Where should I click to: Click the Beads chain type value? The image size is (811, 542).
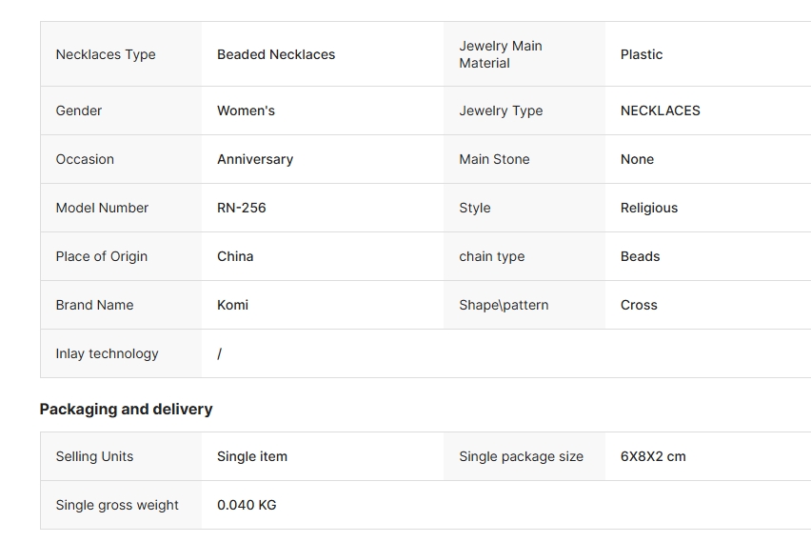coord(640,256)
